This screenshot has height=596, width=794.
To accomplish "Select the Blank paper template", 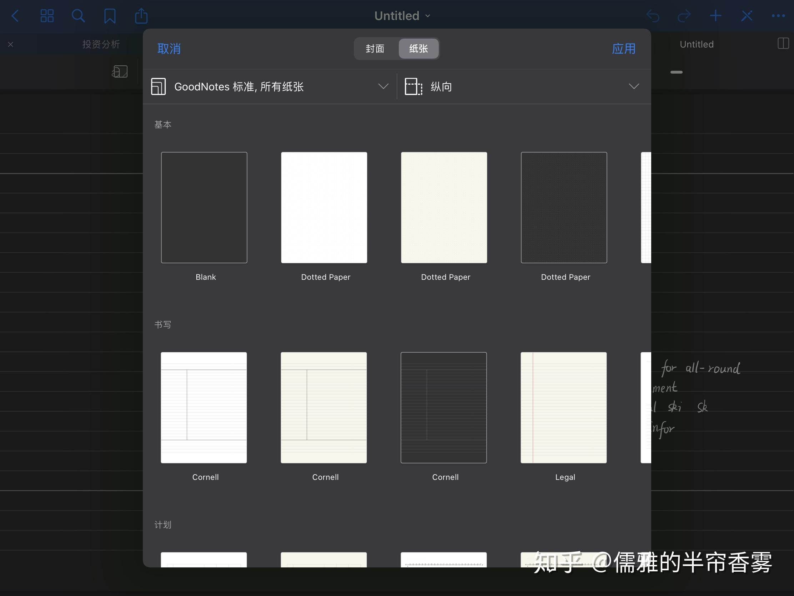I will (x=204, y=208).
